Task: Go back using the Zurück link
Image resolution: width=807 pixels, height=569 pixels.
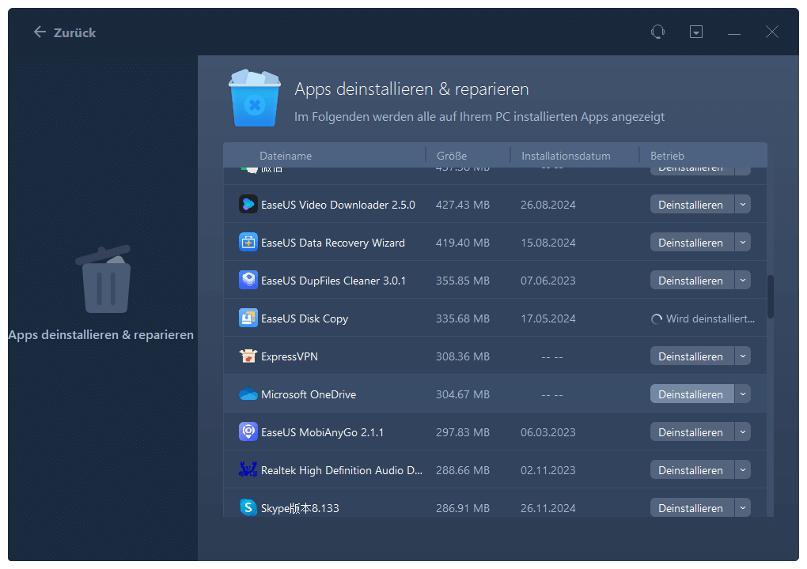Action: tap(74, 33)
